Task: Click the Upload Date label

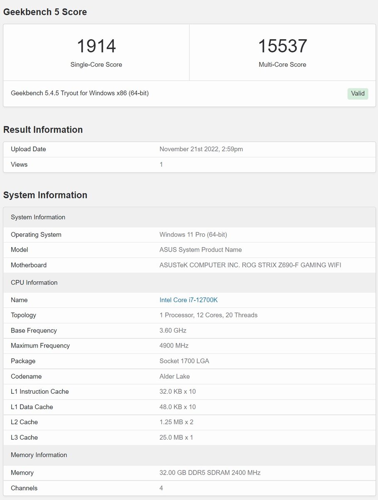Action: [x=28, y=149]
